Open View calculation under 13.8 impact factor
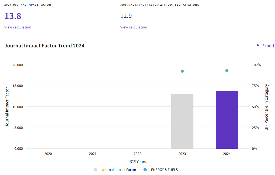This screenshot has height=175, width=275. (x=18, y=27)
